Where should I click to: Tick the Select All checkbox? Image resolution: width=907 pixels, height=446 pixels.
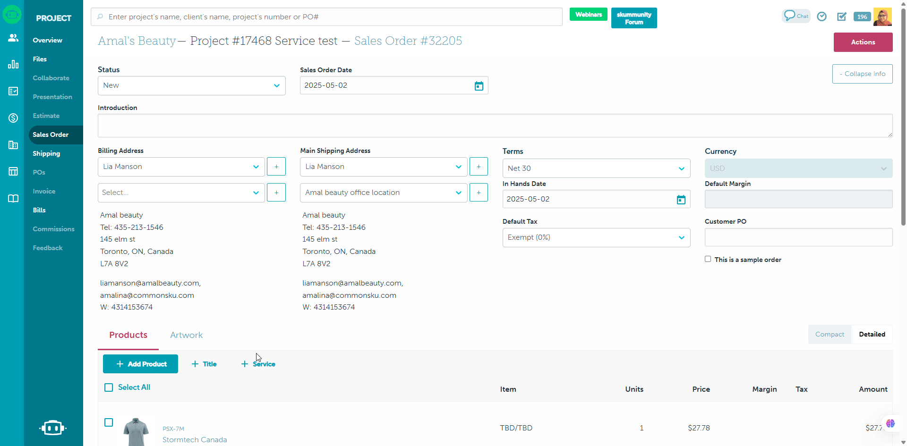pyautogui.click(x=109, y=387)
